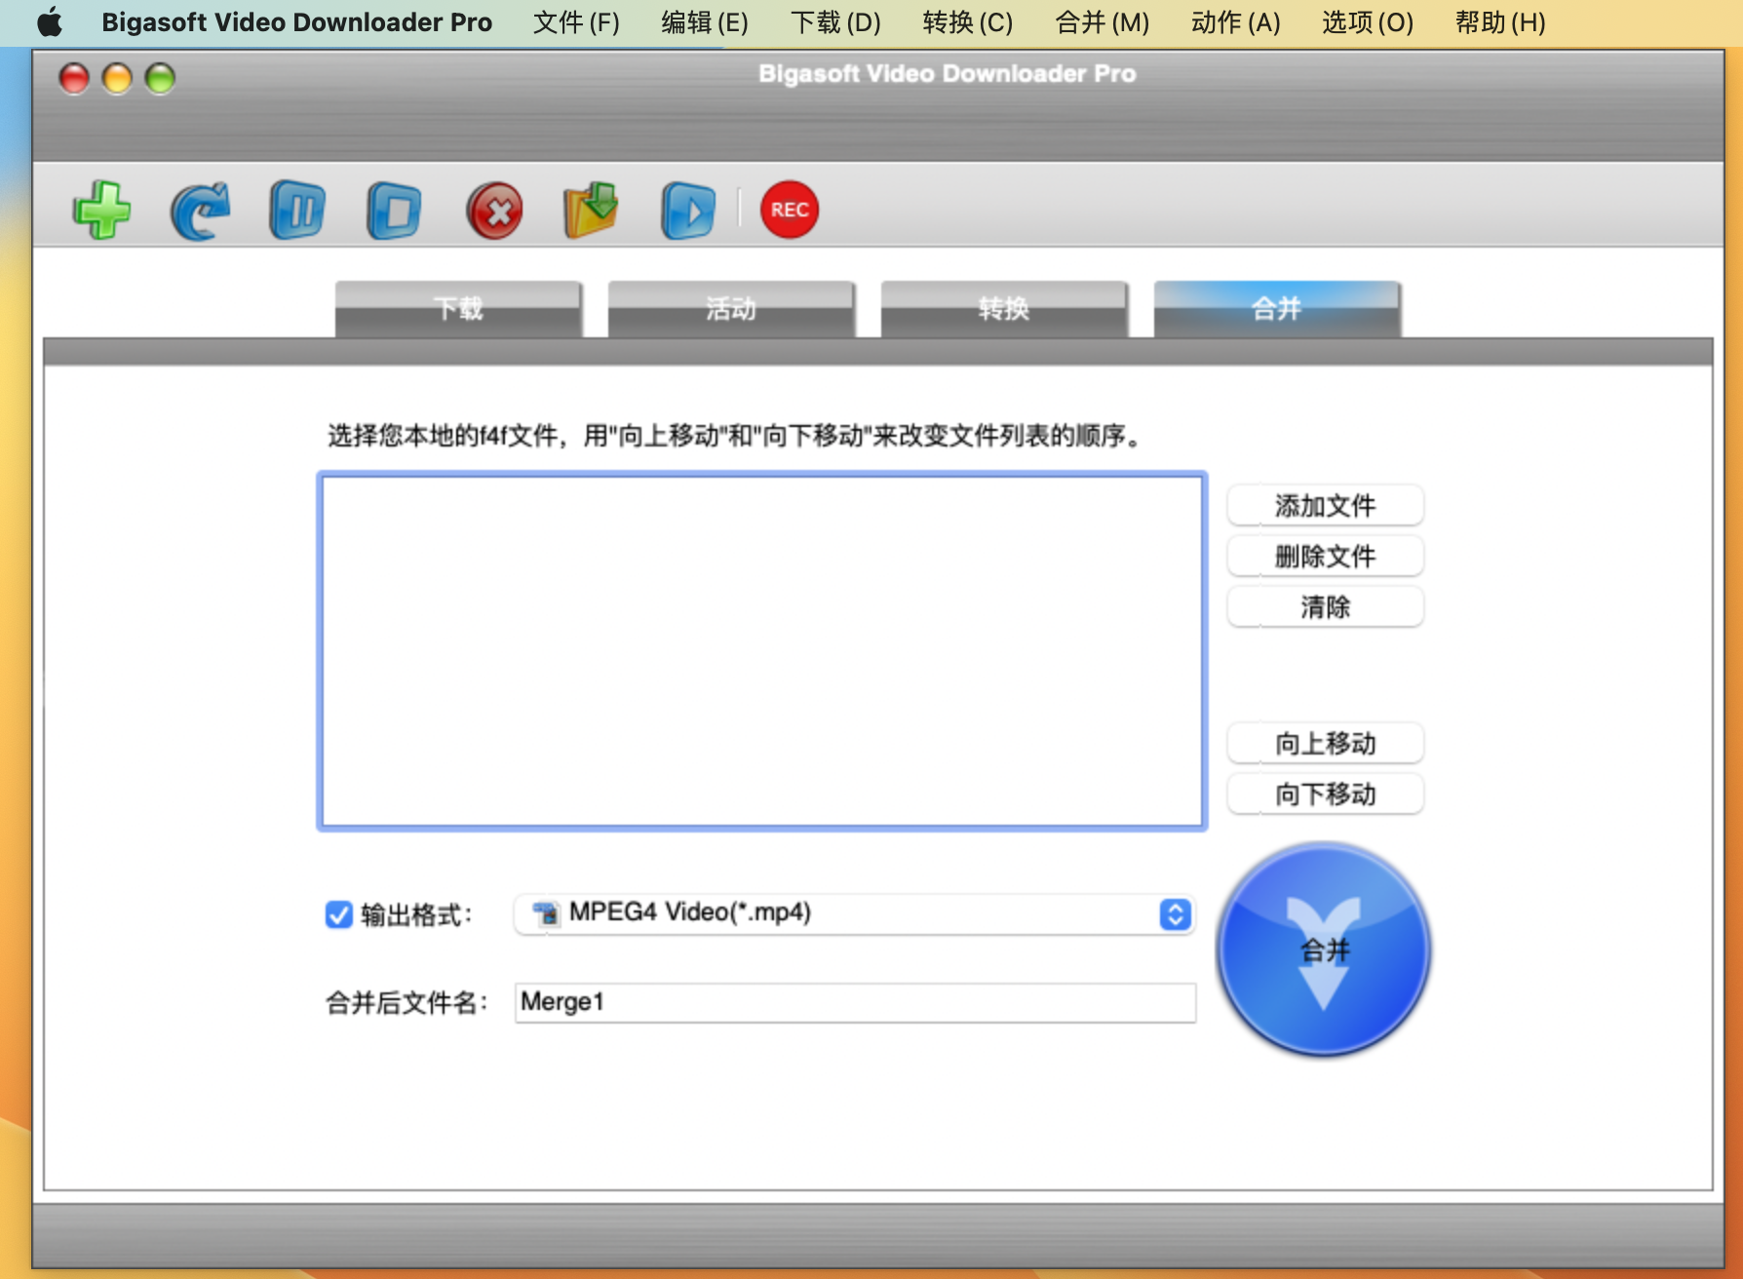The width and height of the screenshot is (1743, 1279).
Task: Click the blue play video icon
Action: point(688,210)
